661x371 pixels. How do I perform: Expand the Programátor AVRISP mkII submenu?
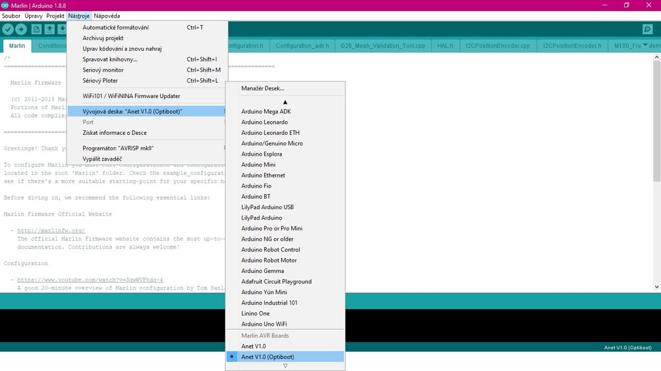click(x=147, y=148)
